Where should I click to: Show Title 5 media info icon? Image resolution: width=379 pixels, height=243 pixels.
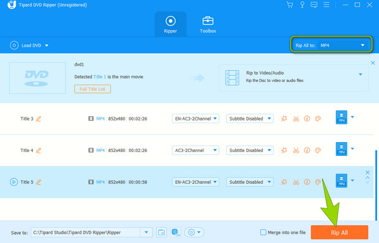(307, 182)
